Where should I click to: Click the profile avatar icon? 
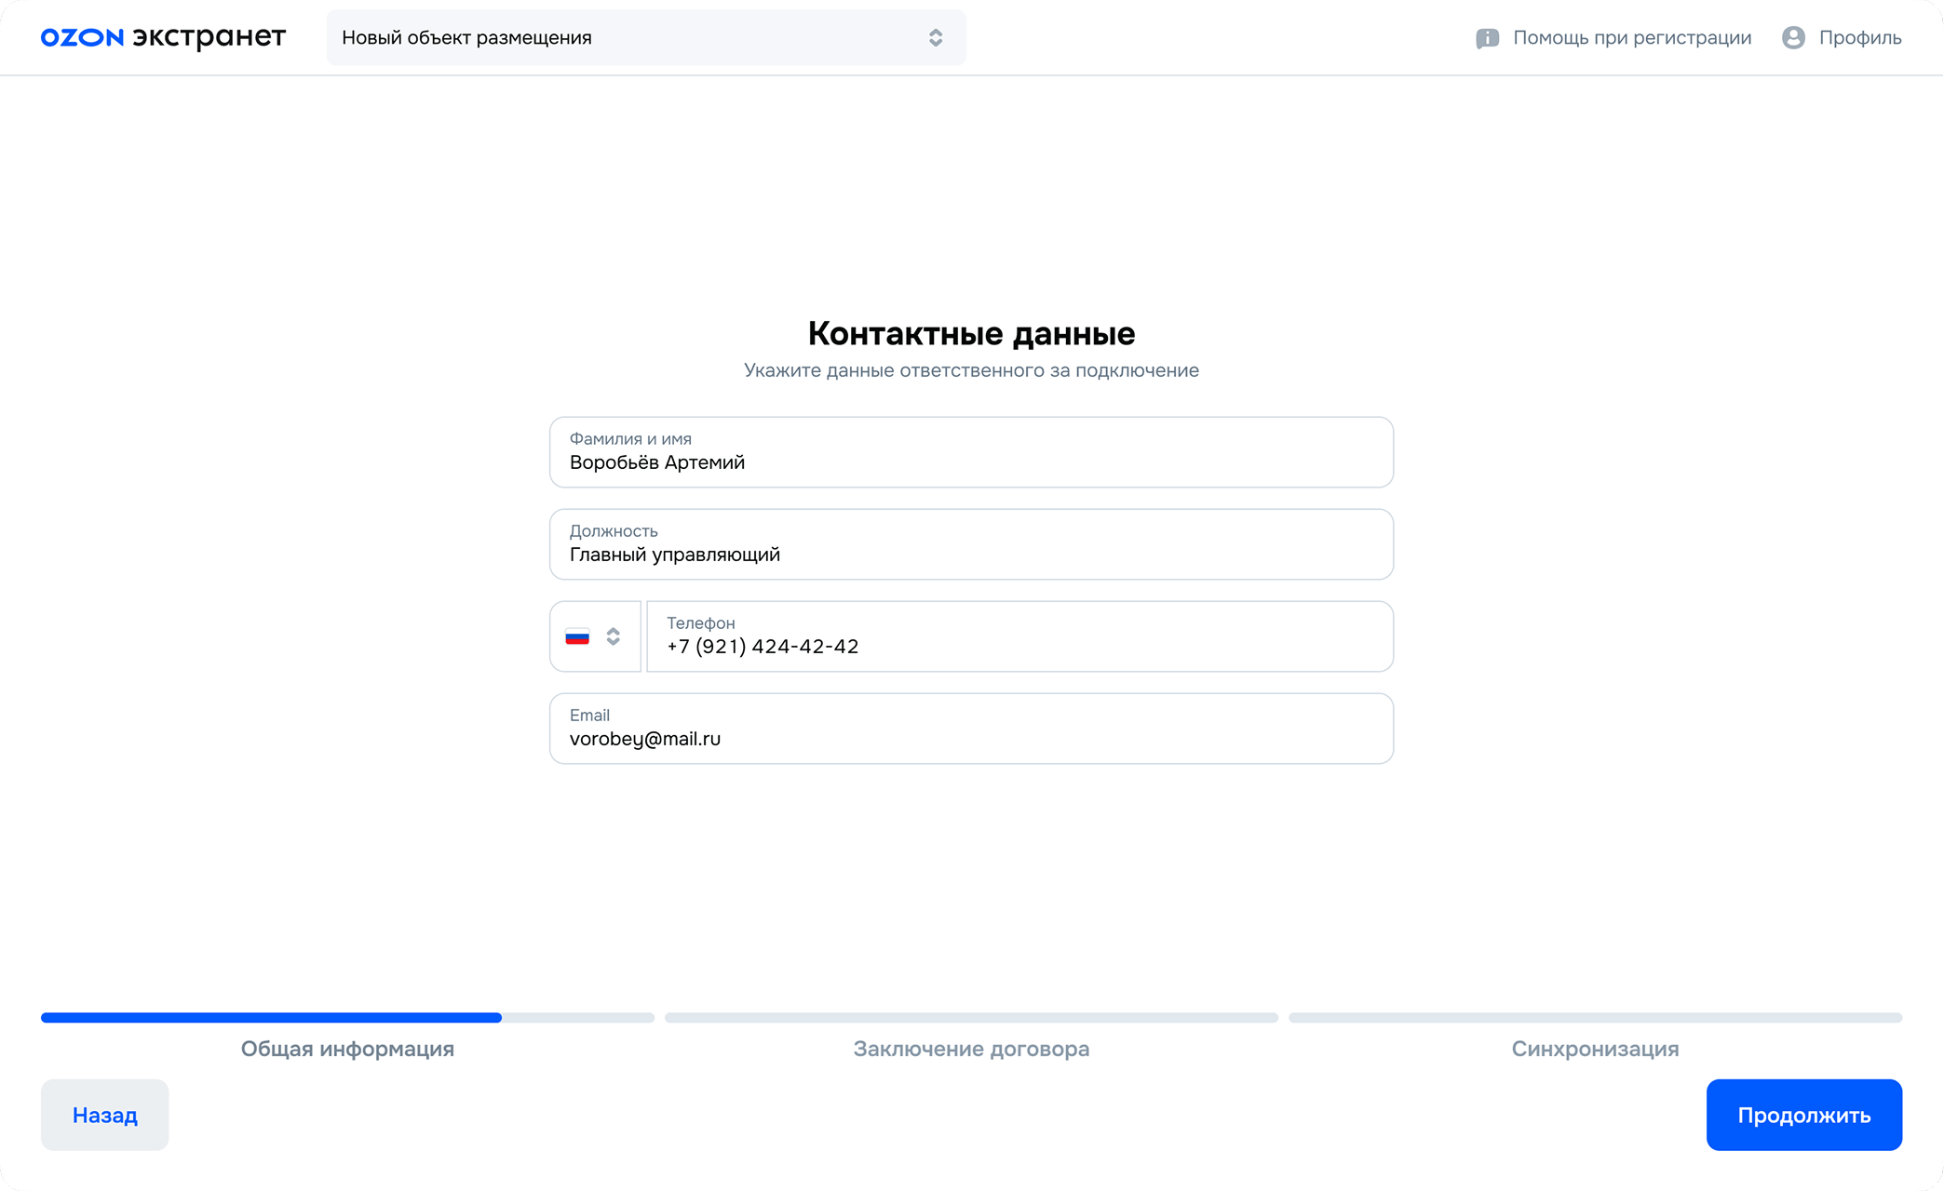1793,37
